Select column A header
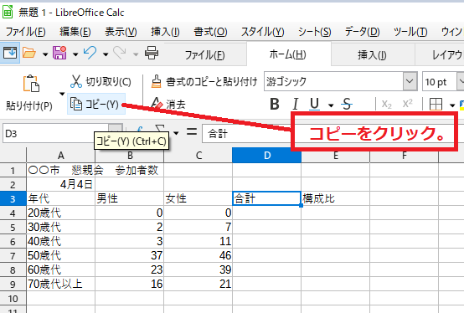 tap(60, 155)
